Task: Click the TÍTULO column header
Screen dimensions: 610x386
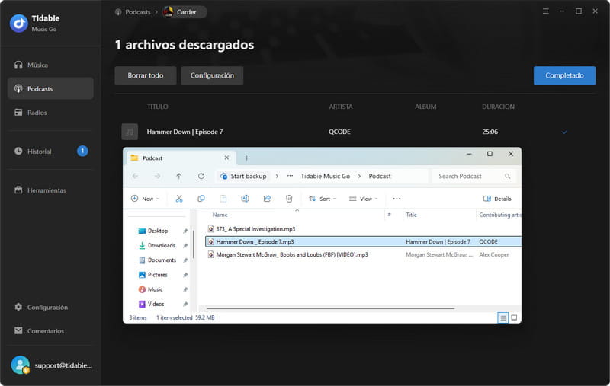Action: tap(158, 107)
